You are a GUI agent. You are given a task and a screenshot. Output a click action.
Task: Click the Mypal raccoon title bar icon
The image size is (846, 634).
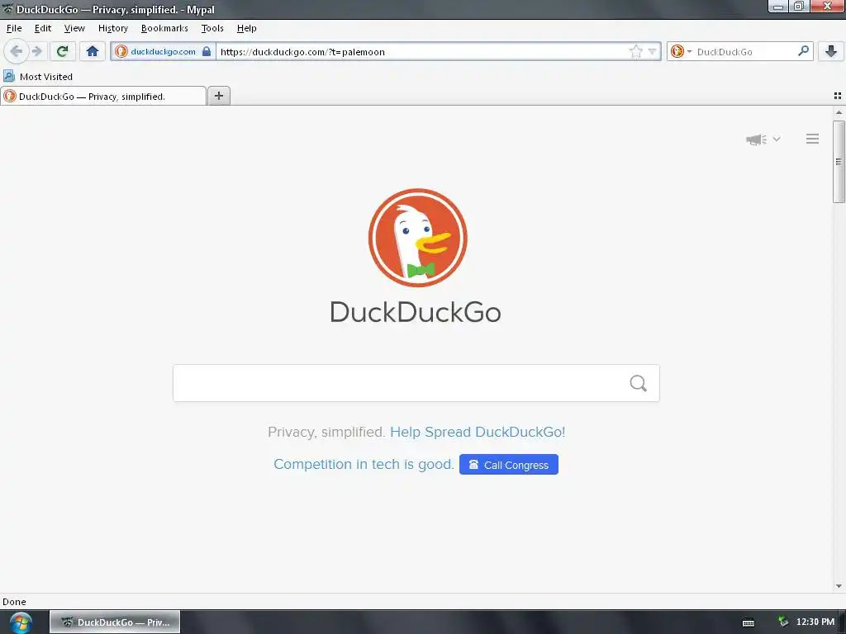point(7,9)
